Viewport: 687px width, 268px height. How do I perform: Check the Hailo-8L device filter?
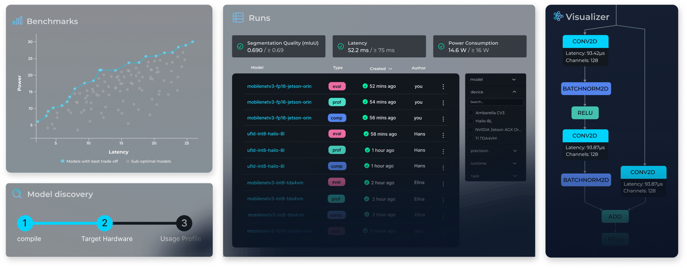tap(471, 121)
